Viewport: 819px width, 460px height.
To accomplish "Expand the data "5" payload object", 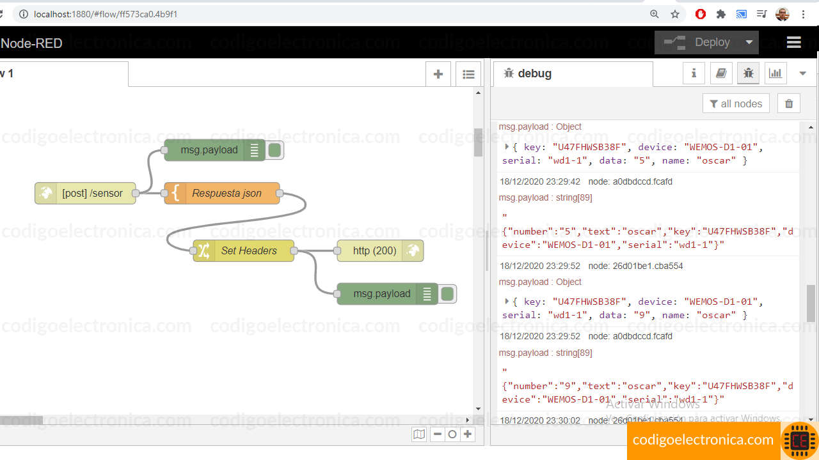I will tap(507, 147).
